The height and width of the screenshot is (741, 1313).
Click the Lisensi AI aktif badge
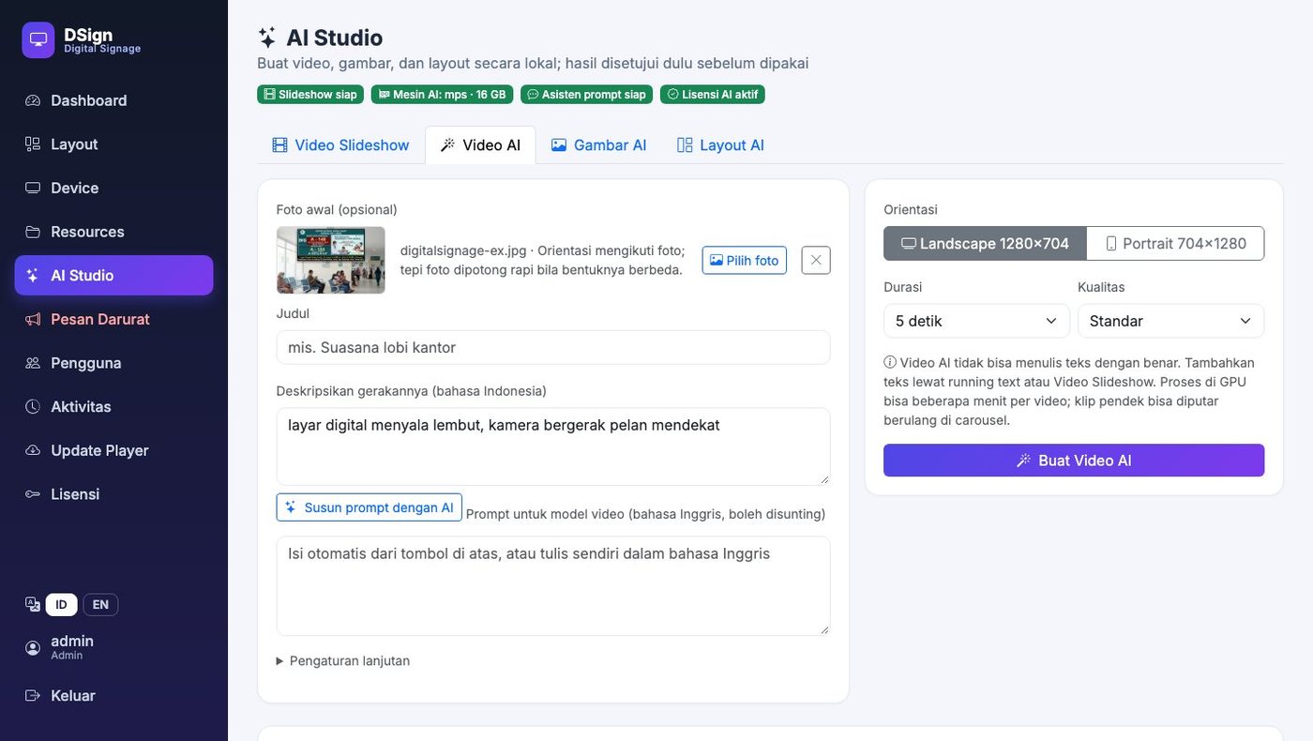coord(713,95)
